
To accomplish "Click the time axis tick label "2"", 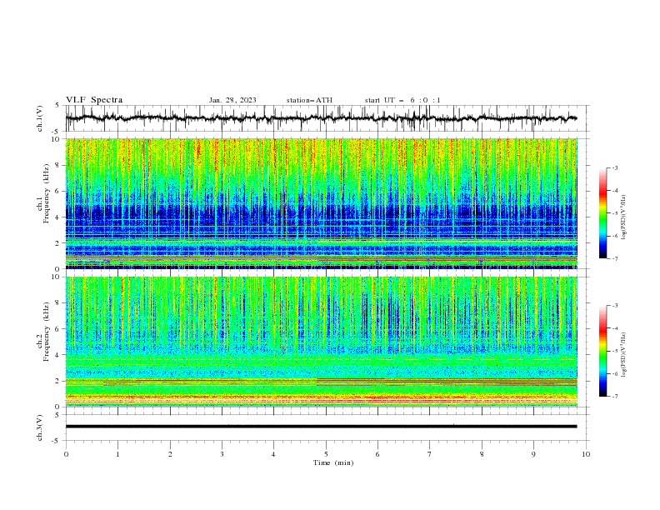I will click(x=170, y=454).
